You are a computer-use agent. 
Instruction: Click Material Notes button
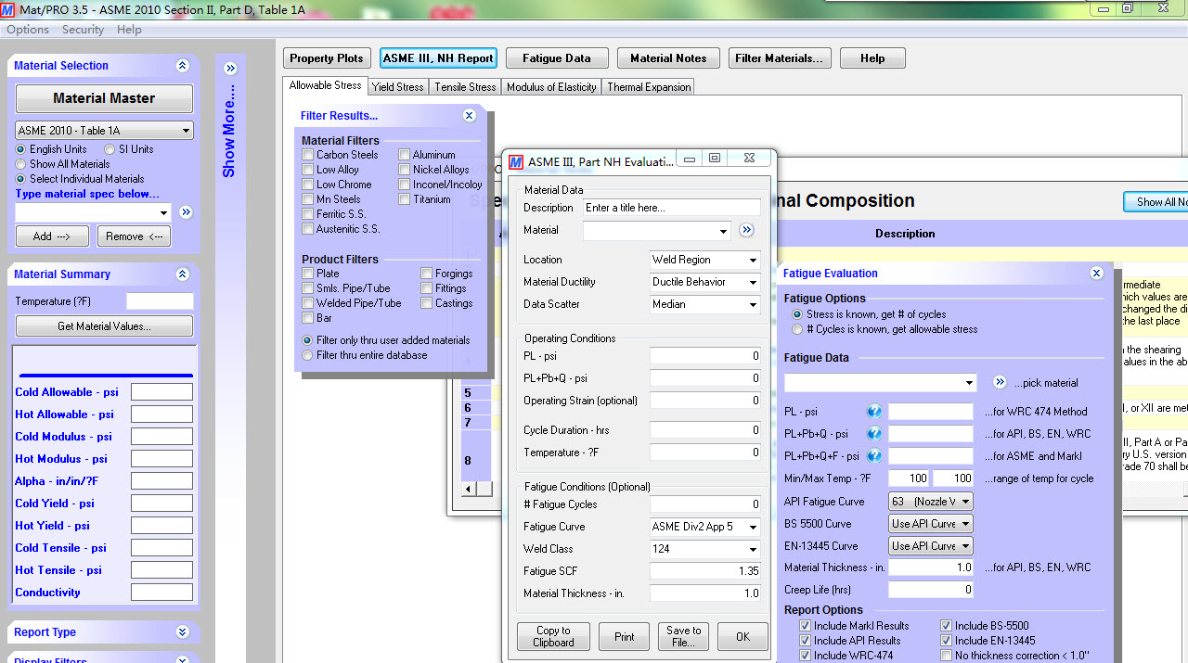coord(668,58)
